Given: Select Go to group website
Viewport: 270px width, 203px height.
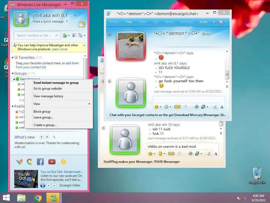Looking at the screenshot, I should 47,89.
